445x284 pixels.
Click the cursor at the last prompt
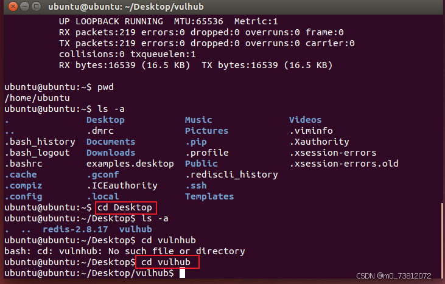click(182, 273)
